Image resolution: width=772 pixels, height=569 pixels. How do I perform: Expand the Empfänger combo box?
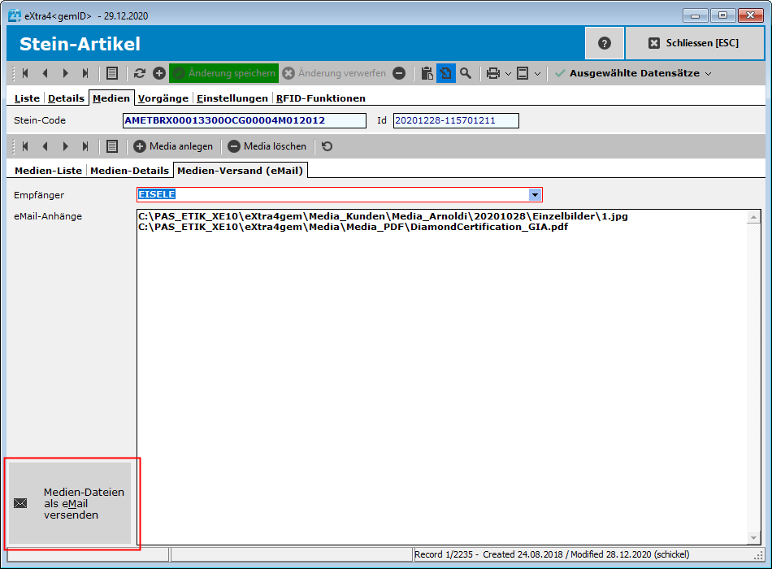coord(535,195)
